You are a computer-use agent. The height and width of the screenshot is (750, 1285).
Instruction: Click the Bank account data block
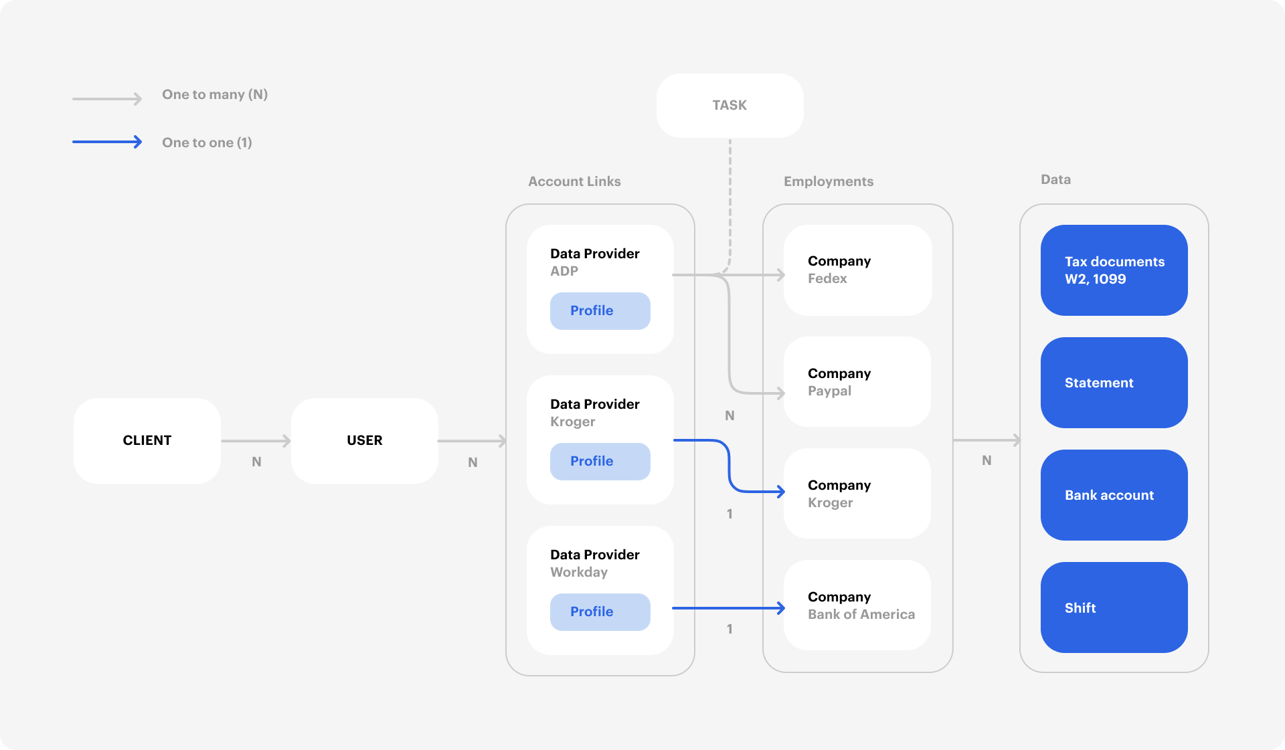(1114, 495)
